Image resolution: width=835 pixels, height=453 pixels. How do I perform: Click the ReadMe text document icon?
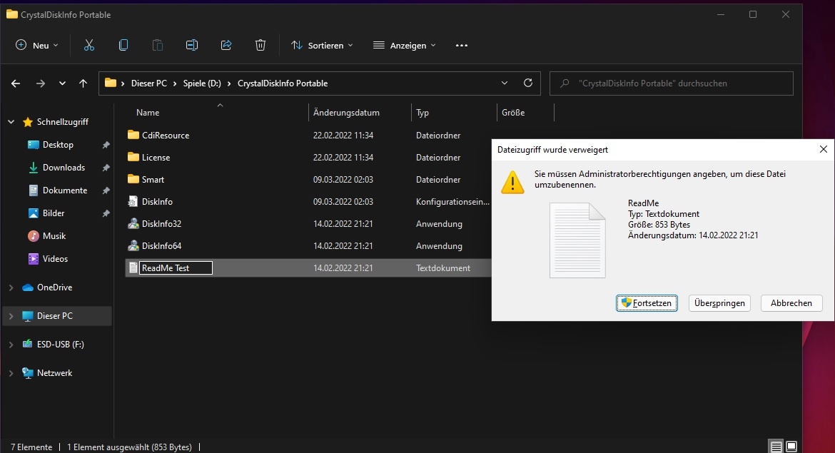coord(133,268)
